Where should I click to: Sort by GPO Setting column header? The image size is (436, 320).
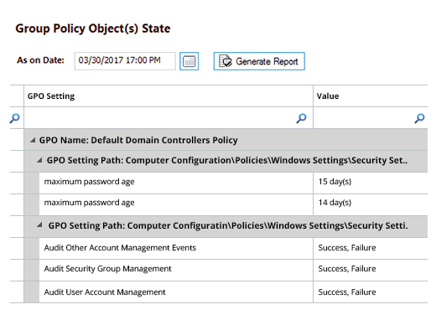[x=169, y=96]
